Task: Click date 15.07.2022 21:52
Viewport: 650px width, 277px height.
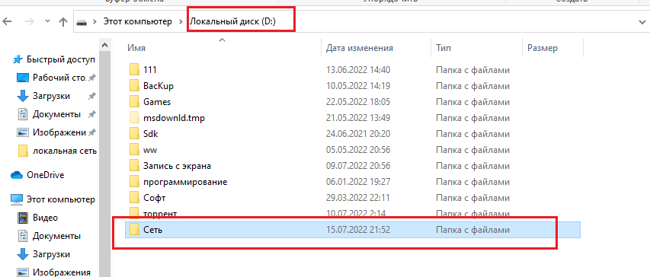Action: coord(358,229)
